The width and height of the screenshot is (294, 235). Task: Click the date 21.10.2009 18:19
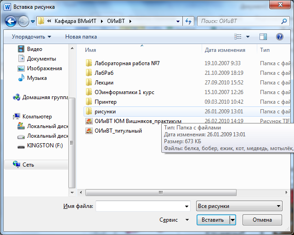click(224, 73)
